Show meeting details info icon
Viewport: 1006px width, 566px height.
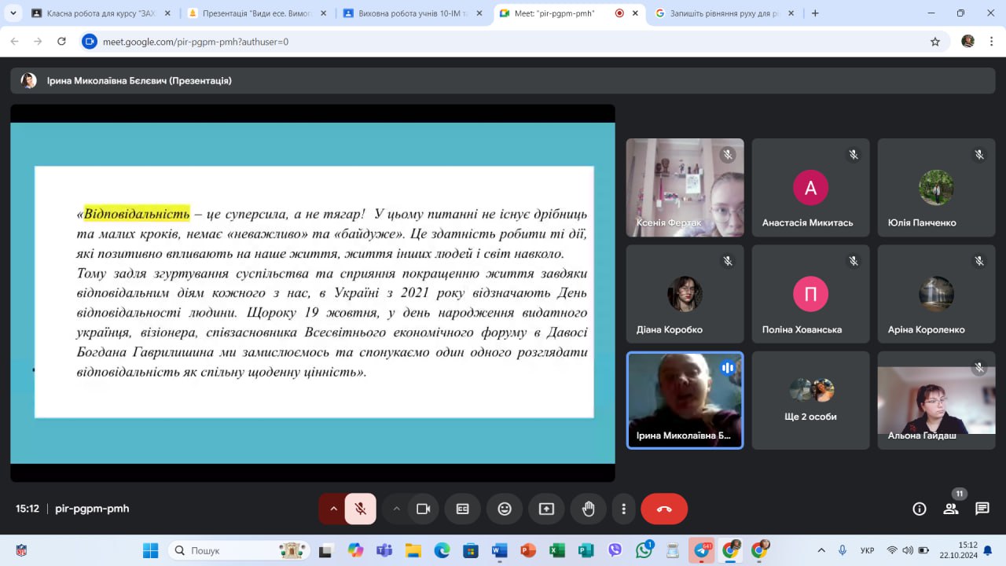[x=919, y=509]
